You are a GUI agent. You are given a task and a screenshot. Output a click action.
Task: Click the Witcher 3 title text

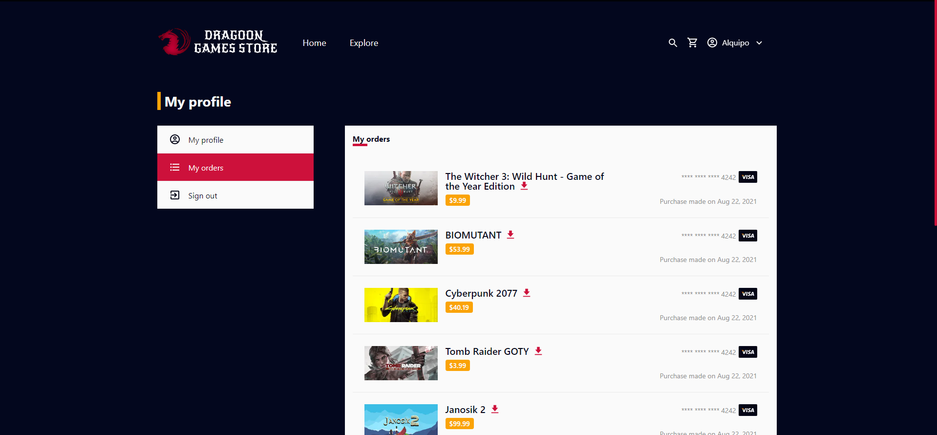pyautogui.click(x=525, y=181)
